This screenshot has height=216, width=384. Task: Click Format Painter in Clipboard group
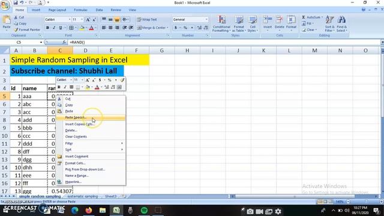(27, 29)
